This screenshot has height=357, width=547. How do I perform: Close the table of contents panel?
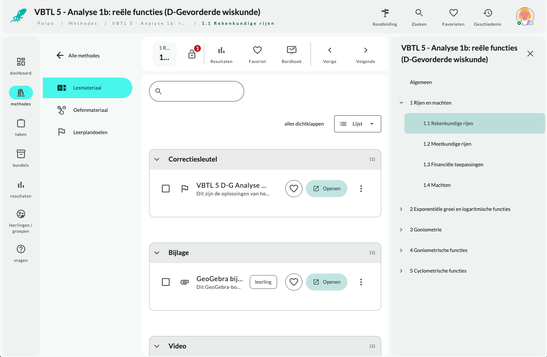point(530,54)
